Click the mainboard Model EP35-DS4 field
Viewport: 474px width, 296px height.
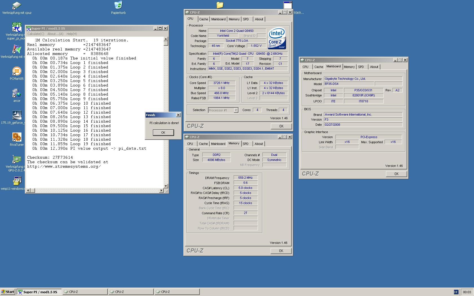click(x=349, y=84)
